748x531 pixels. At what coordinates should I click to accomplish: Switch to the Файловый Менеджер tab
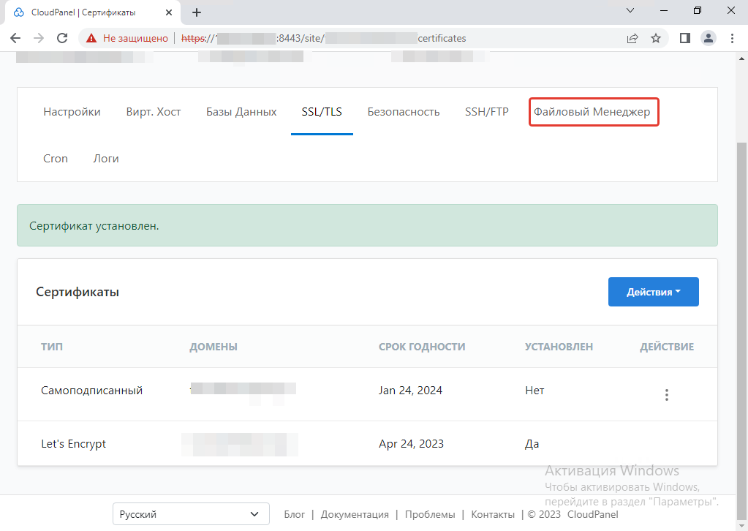(593, 112)
